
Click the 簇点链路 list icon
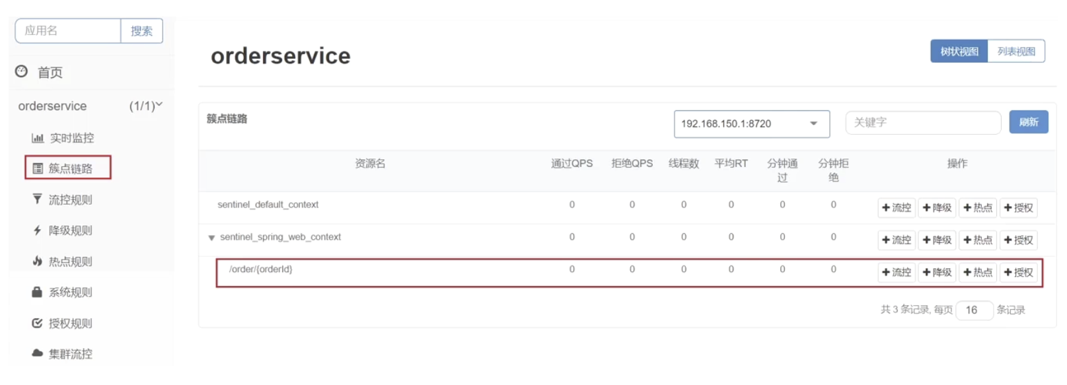[38, 168]
